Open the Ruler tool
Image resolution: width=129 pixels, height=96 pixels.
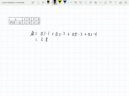click(x=91, y=2)
